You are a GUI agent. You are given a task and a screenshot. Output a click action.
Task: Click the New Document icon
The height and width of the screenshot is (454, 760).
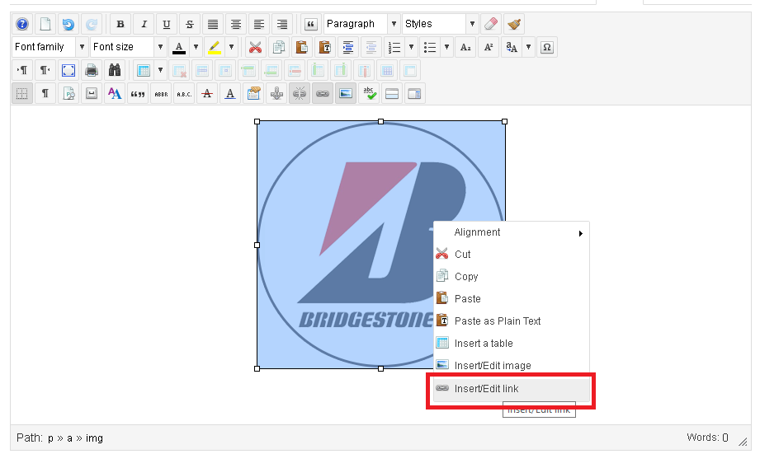(45, 24)
